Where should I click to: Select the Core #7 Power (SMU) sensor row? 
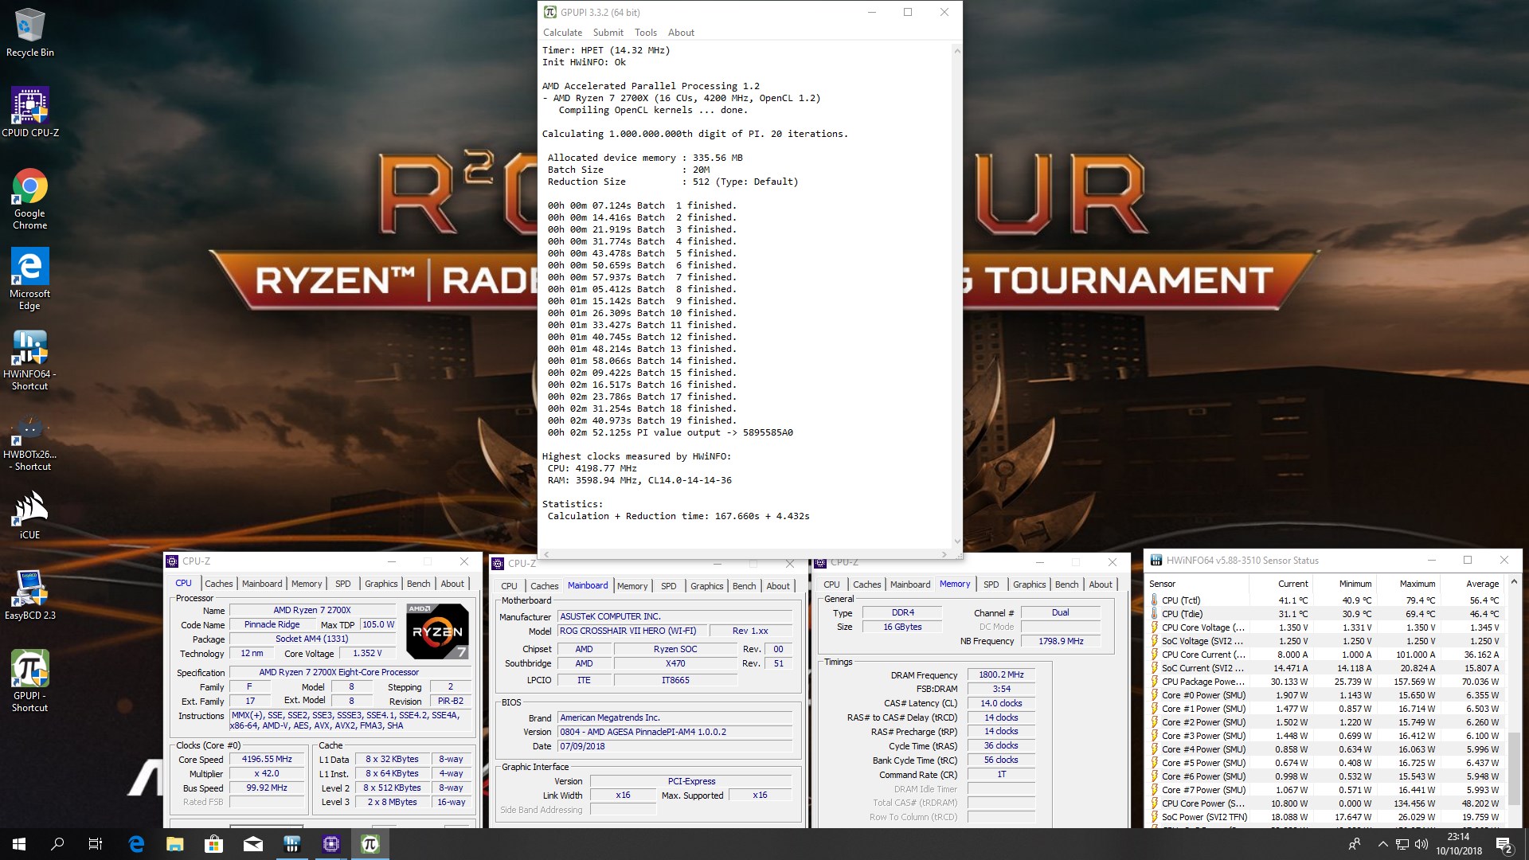point(1324,790)
